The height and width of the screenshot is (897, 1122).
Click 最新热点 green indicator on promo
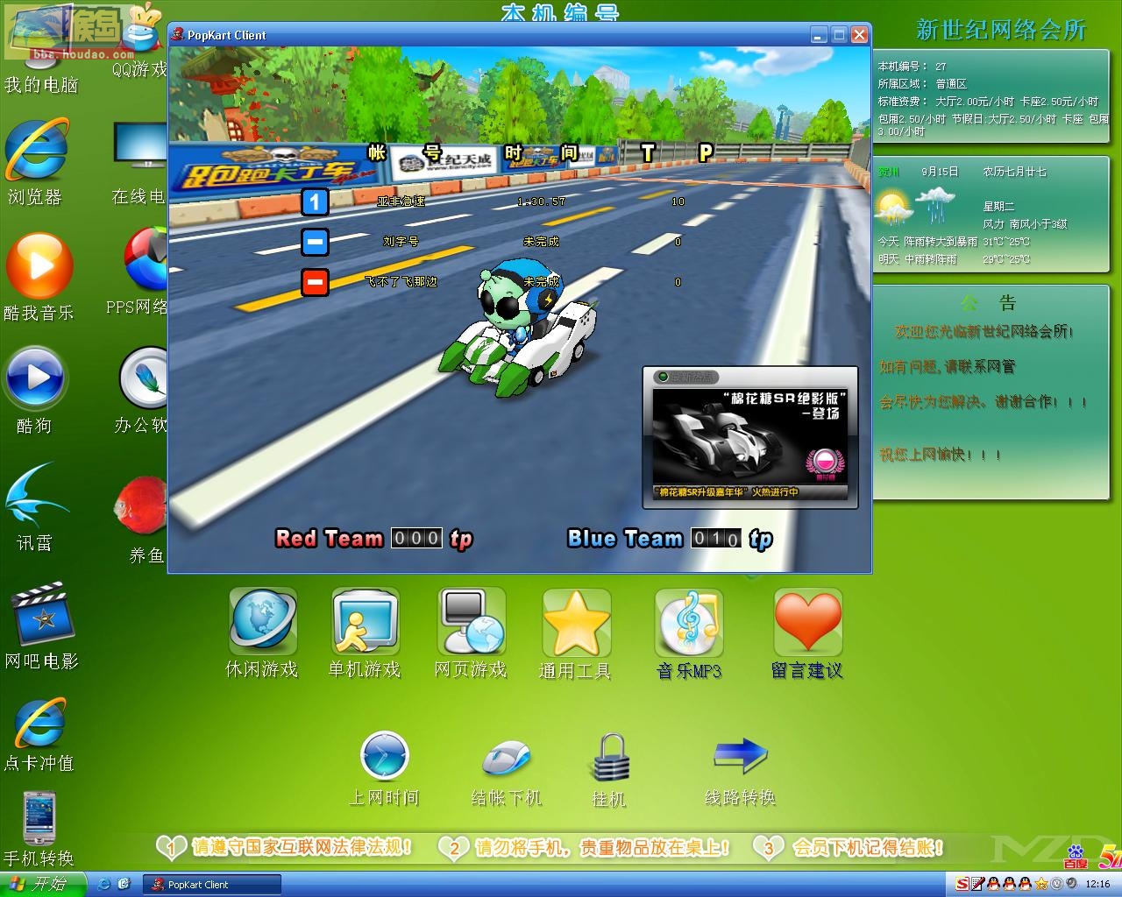click(x=664, y=377)
